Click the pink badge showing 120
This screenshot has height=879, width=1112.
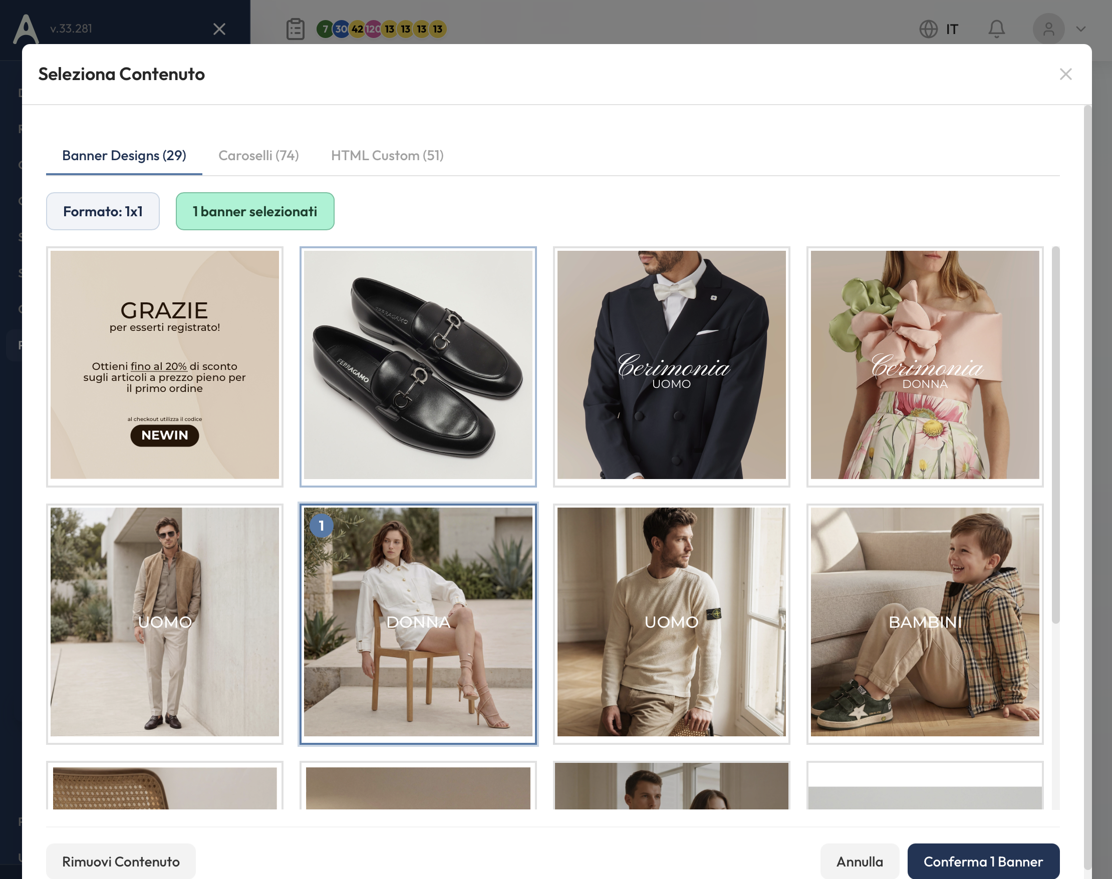click(x=373, y=29)
